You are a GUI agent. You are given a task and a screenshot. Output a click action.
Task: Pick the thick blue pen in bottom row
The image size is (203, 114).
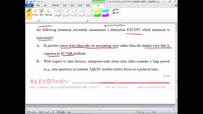click(74, 15)
